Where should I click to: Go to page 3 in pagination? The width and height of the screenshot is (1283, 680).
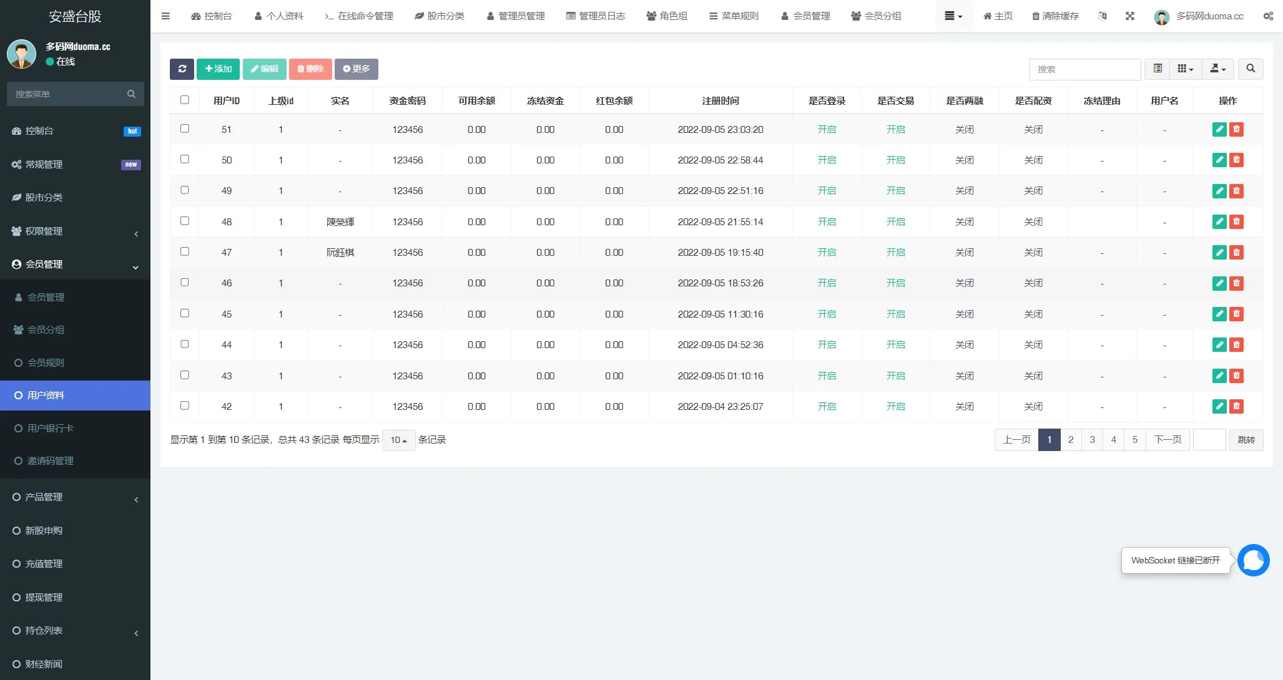1092,440
